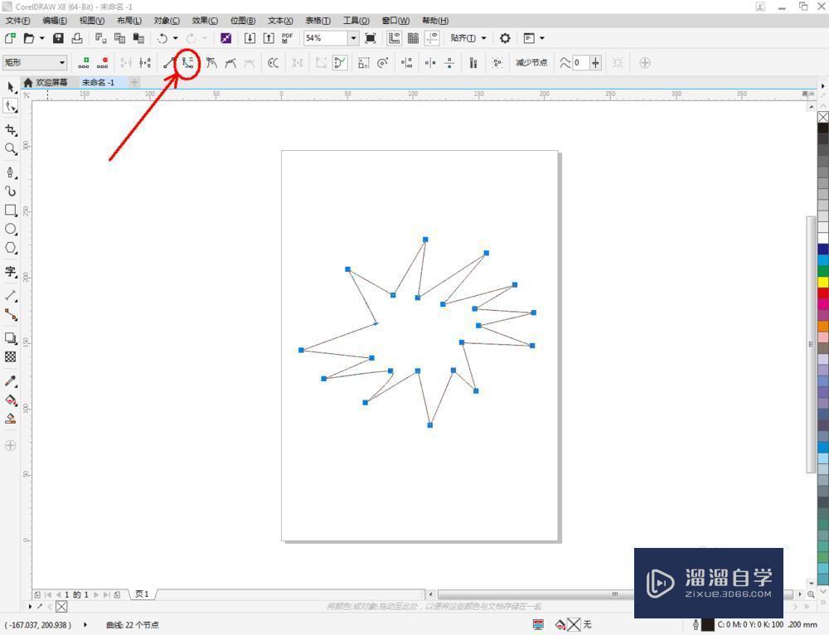Select the Rectangle tool
The height and width of the screenshot is (635, 829).
(11, 211)
